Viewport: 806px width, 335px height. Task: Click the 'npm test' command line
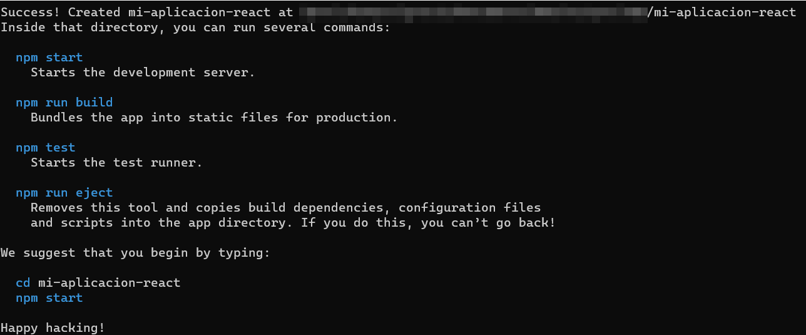[46, 147]
